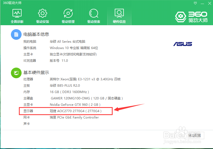The width and height of the screenshot is (213, 149).
Task: Click the 导出配置 button
Action: click(x=195, y=135)
